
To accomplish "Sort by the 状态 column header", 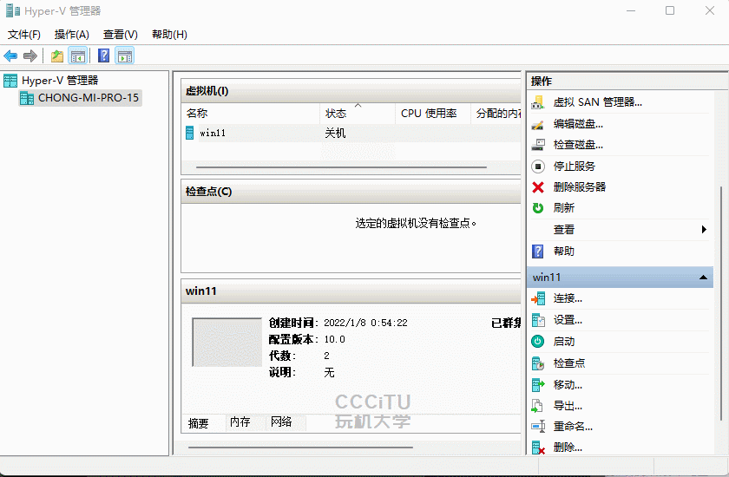I will [336, 114].
